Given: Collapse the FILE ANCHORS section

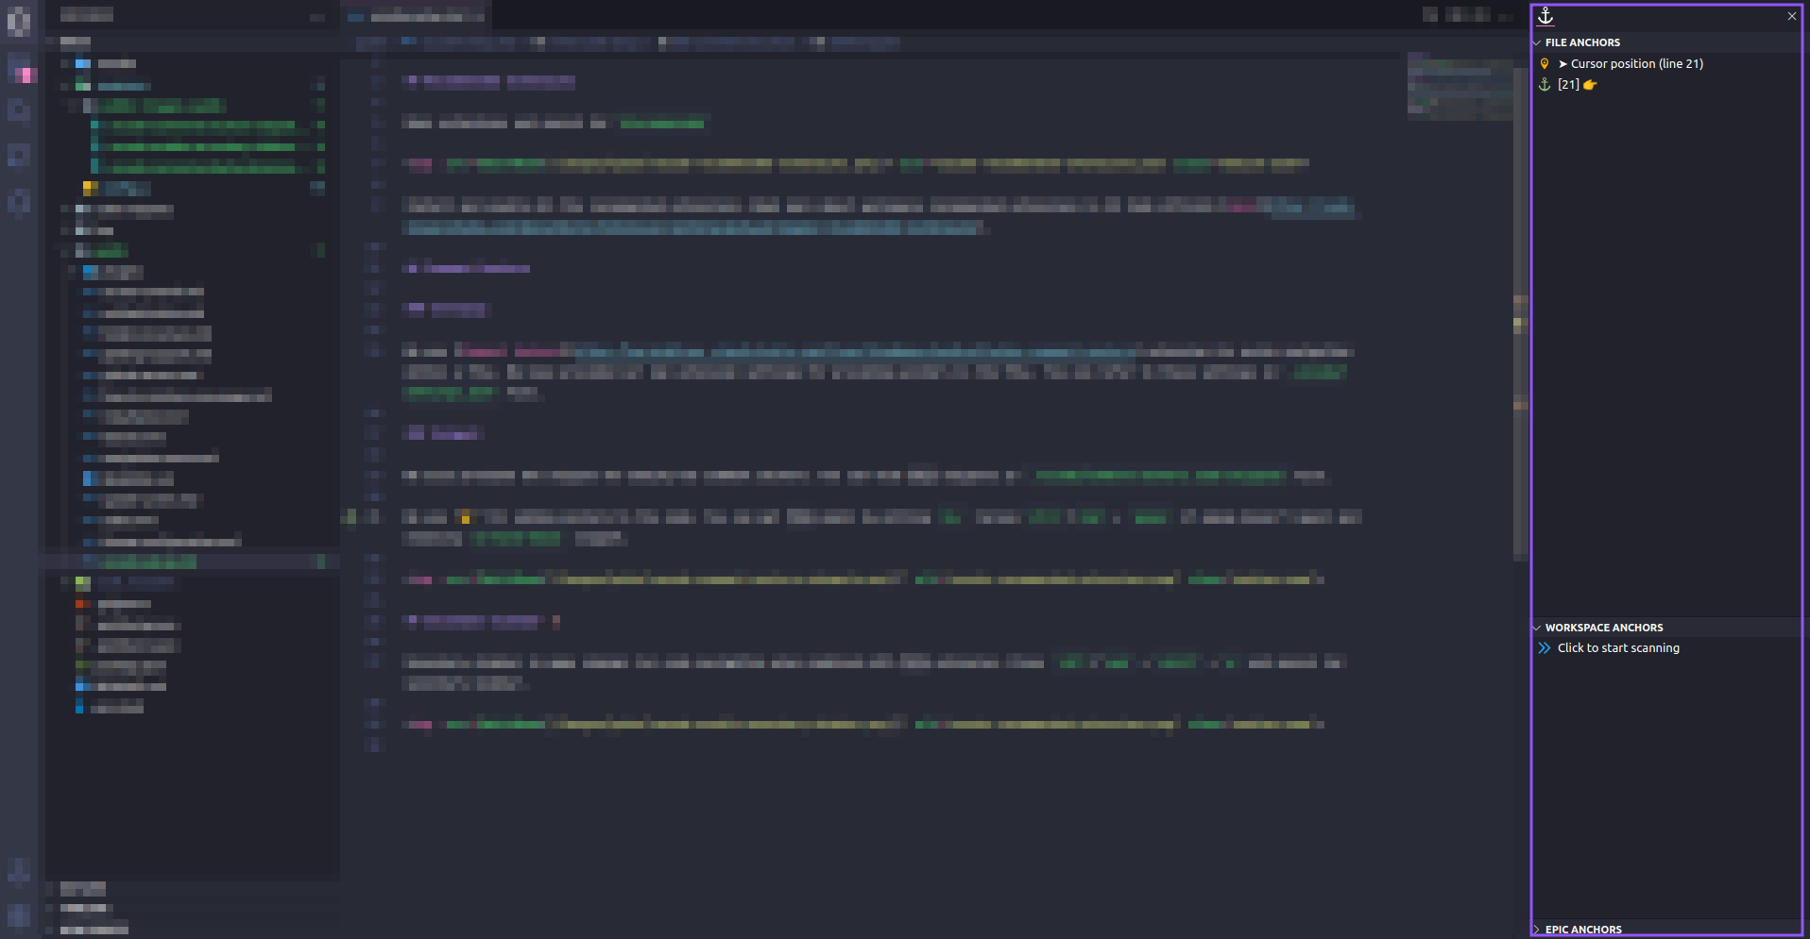Looking at the screenshot, I should 1536,42.
